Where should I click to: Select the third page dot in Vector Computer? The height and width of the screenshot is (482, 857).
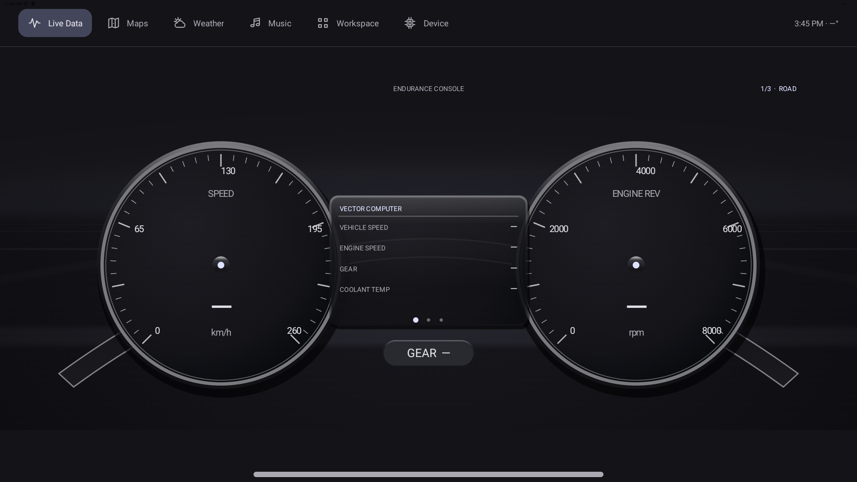(x=441, y=320)
